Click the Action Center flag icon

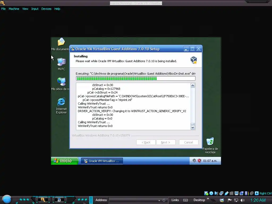[x=230, y=200]
